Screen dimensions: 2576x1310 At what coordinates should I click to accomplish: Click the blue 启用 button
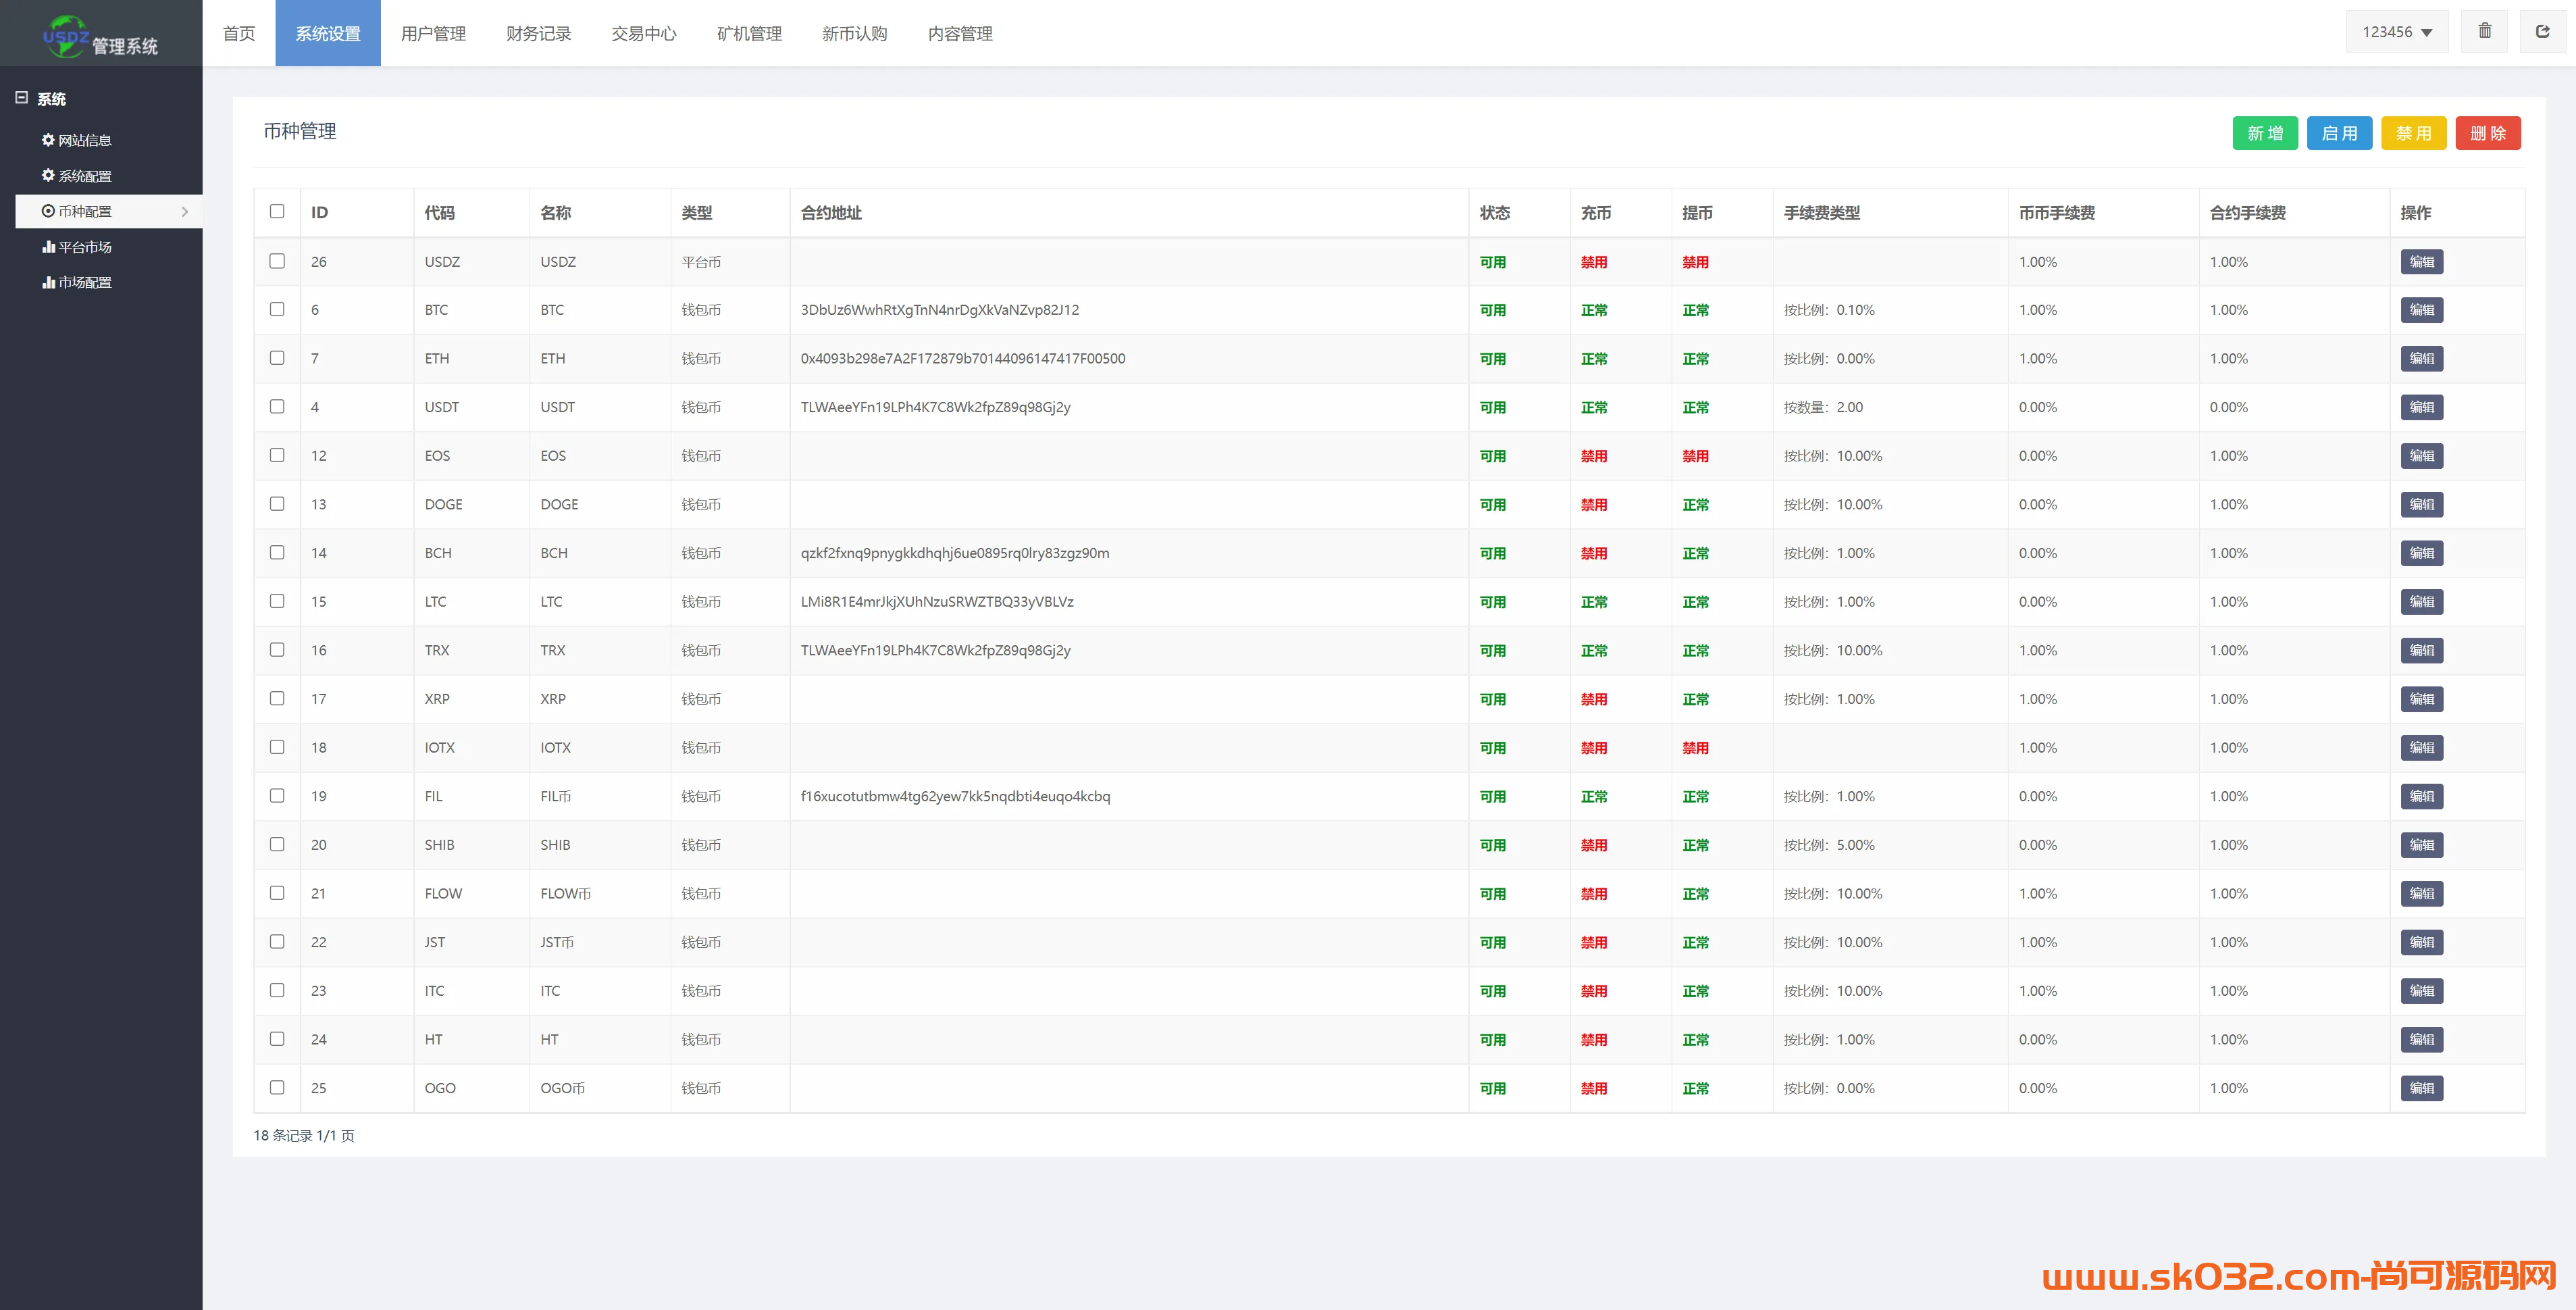[x=2339, y=133]
